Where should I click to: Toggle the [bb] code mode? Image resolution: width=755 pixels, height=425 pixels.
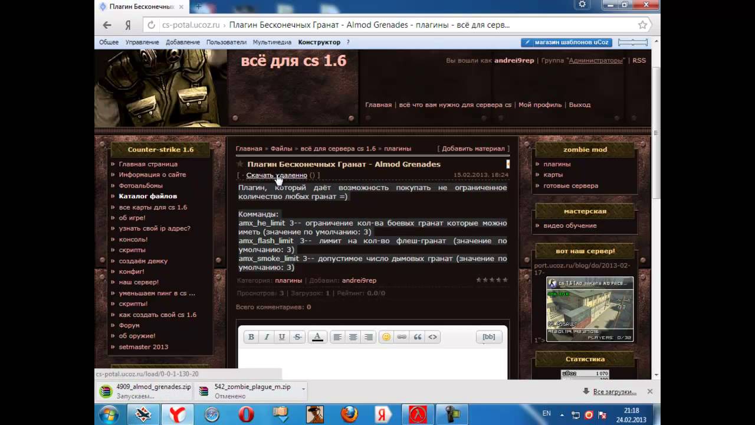(x=489, y=337)
